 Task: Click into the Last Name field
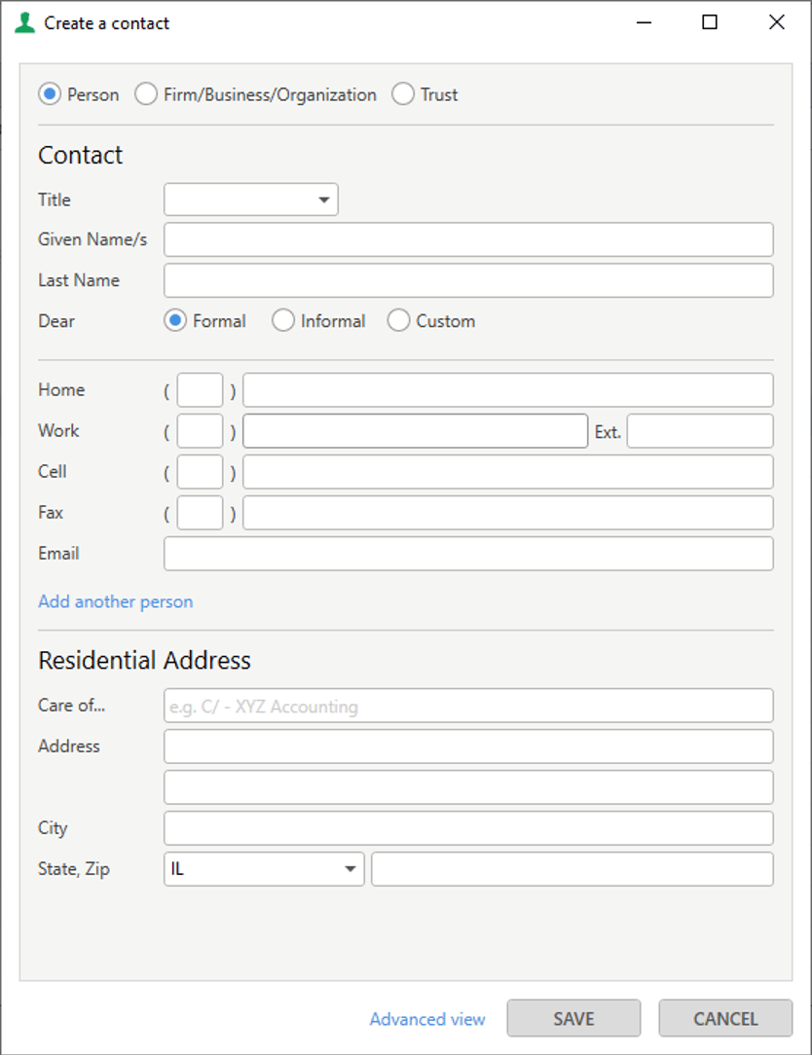(x=468, y=280)
